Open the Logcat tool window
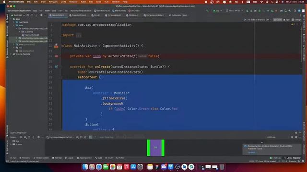Viewport: 307px width, 172px height. [69, 158]
